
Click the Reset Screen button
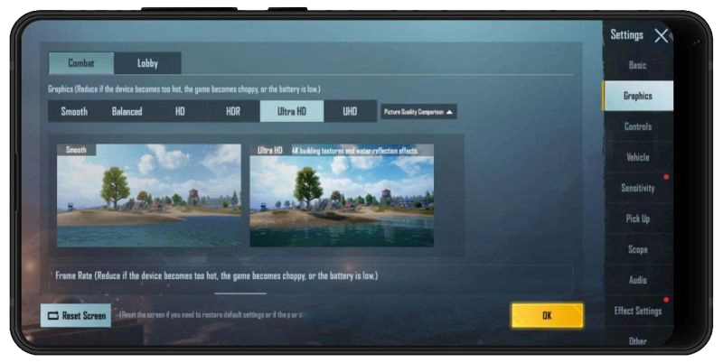76,315
